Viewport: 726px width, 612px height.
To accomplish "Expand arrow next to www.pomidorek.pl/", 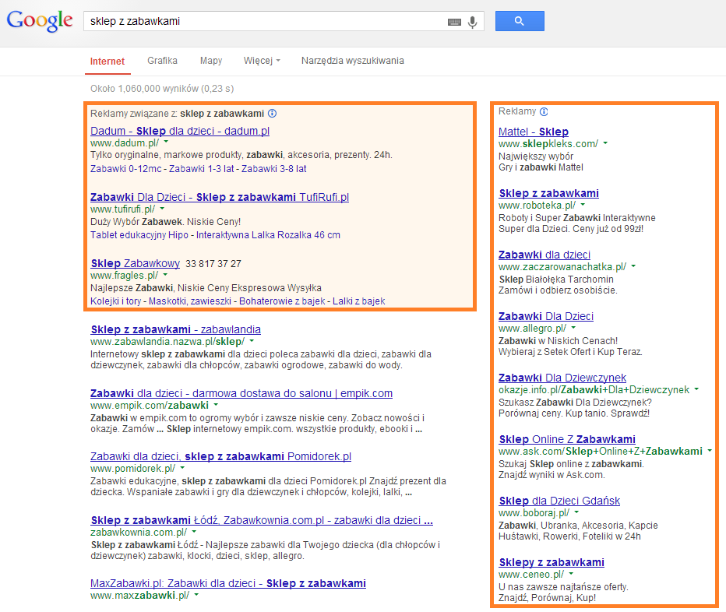I will (182, 467).
